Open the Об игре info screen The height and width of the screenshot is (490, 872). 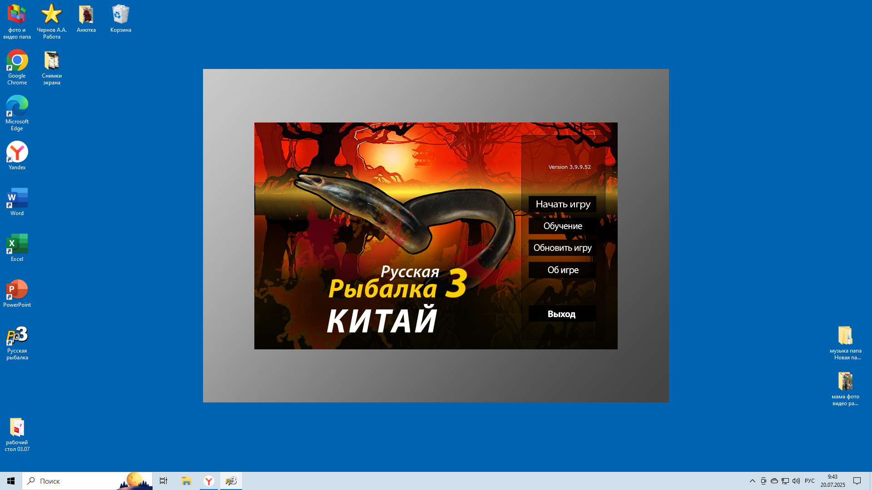(562, 270)
